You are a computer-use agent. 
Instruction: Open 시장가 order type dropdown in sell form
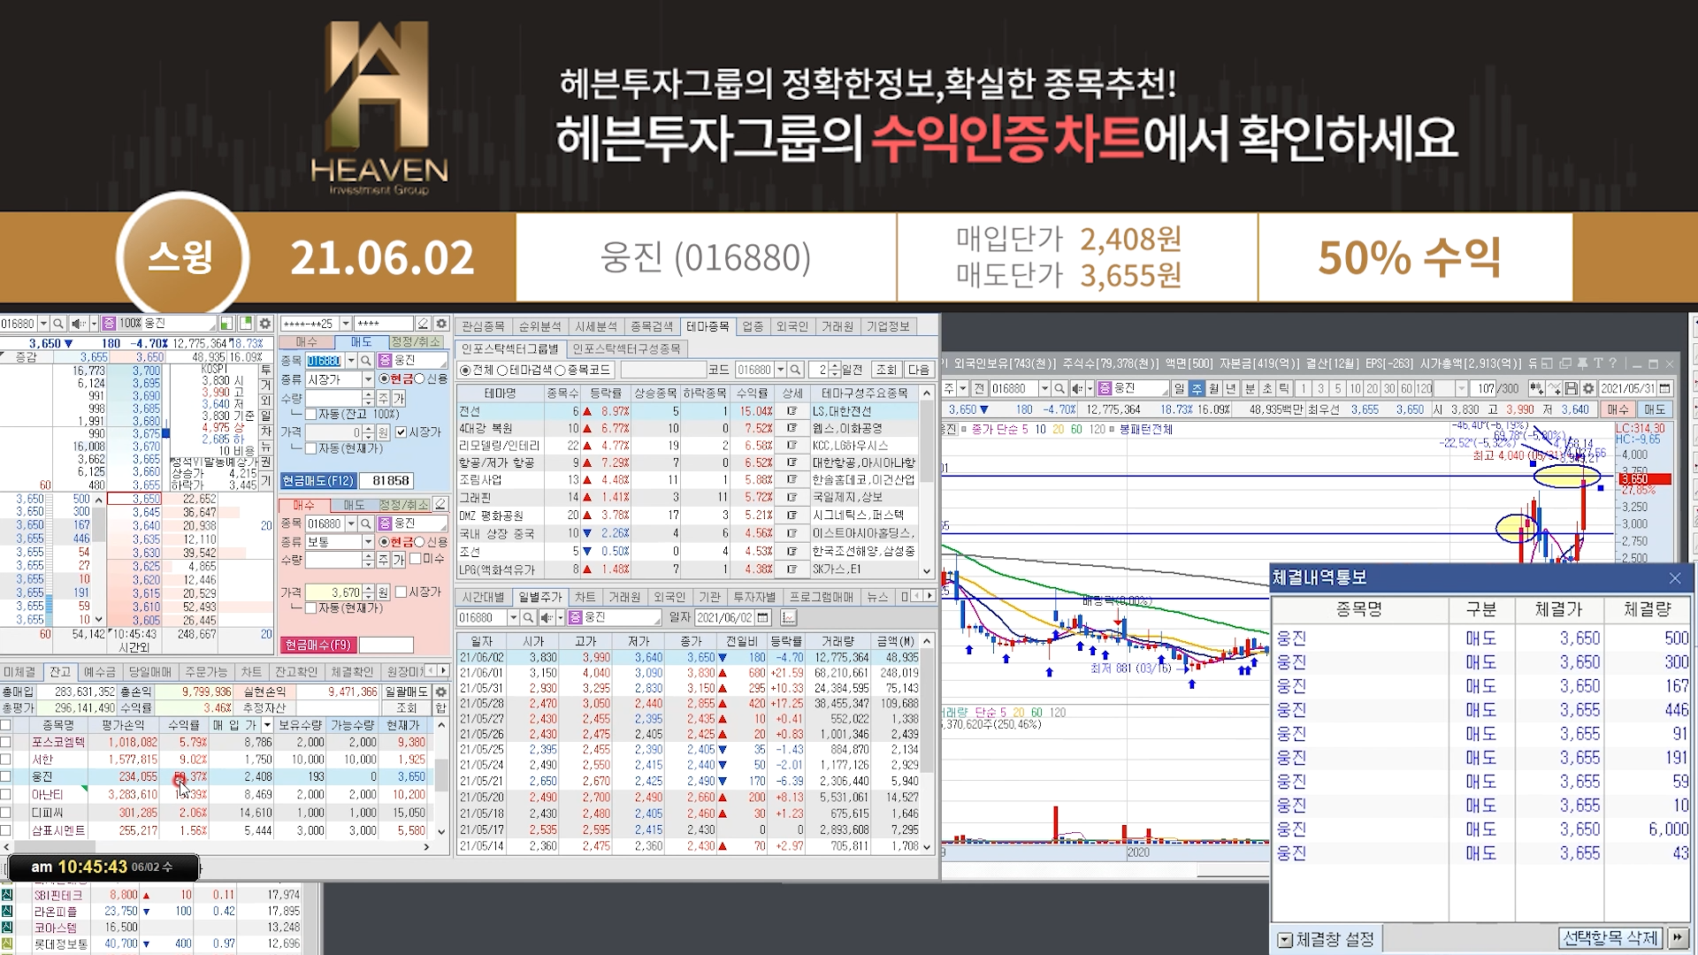coord(368,378)
